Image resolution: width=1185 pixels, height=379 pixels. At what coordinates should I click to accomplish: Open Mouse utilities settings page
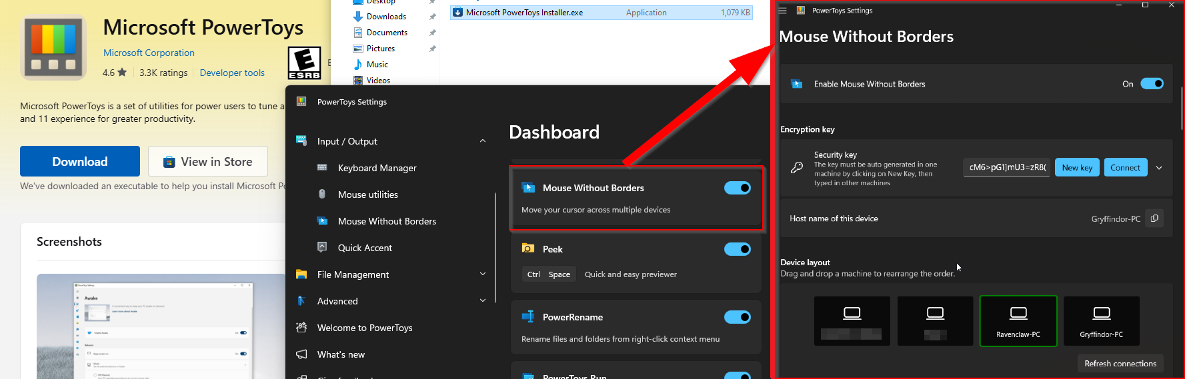[x=367, y=194]
